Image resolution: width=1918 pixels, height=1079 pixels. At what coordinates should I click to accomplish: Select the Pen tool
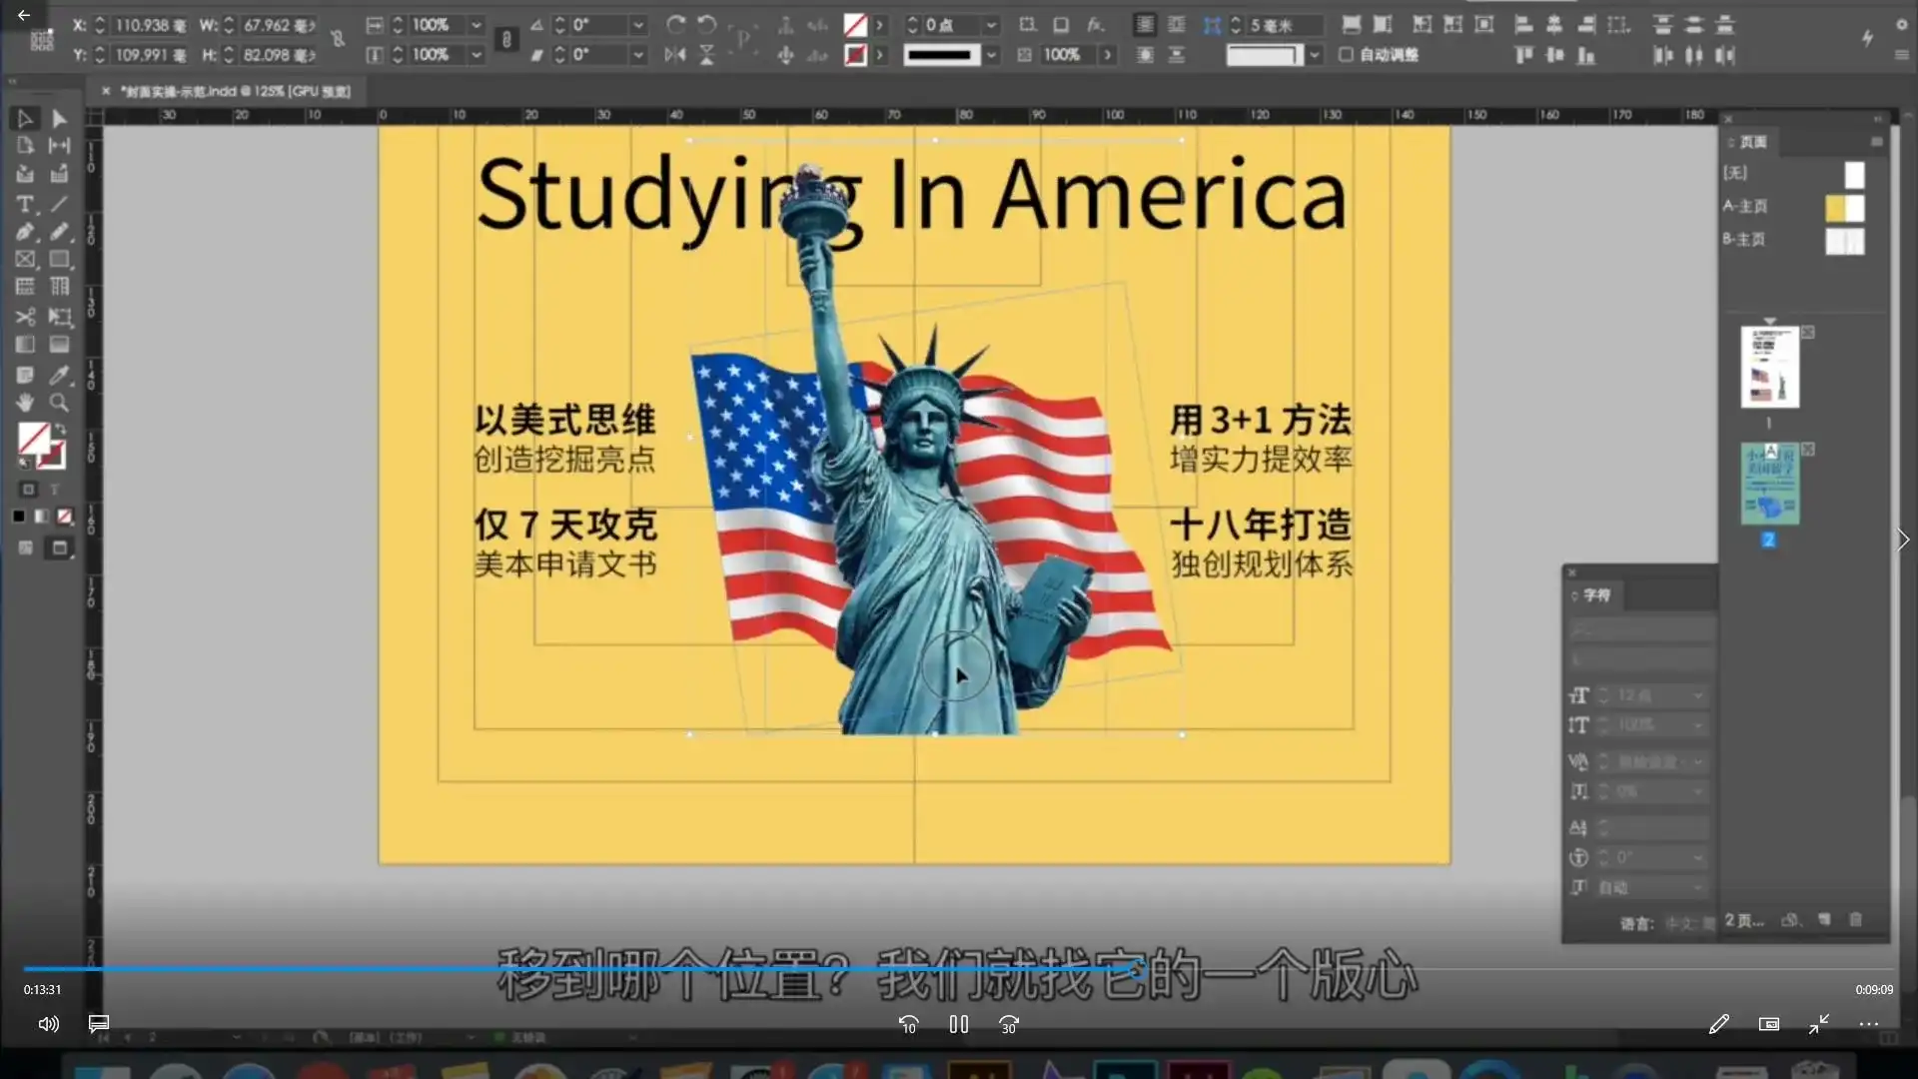[x=24, y=232]
